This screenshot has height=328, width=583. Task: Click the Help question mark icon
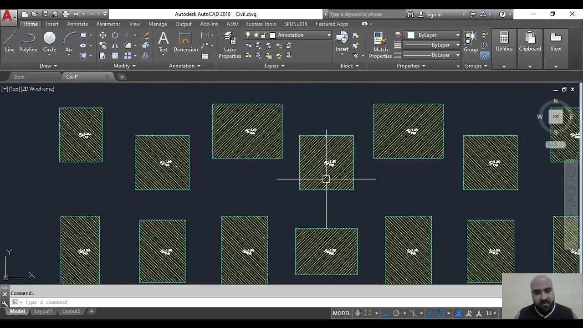[502, 14]
